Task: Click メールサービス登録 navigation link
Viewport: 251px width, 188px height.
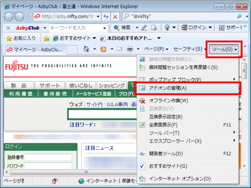Action: pyautogui.click(x=94, y=94)
